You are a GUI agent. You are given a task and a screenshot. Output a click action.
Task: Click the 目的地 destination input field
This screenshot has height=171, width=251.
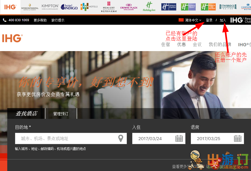(x=71, y=138)
